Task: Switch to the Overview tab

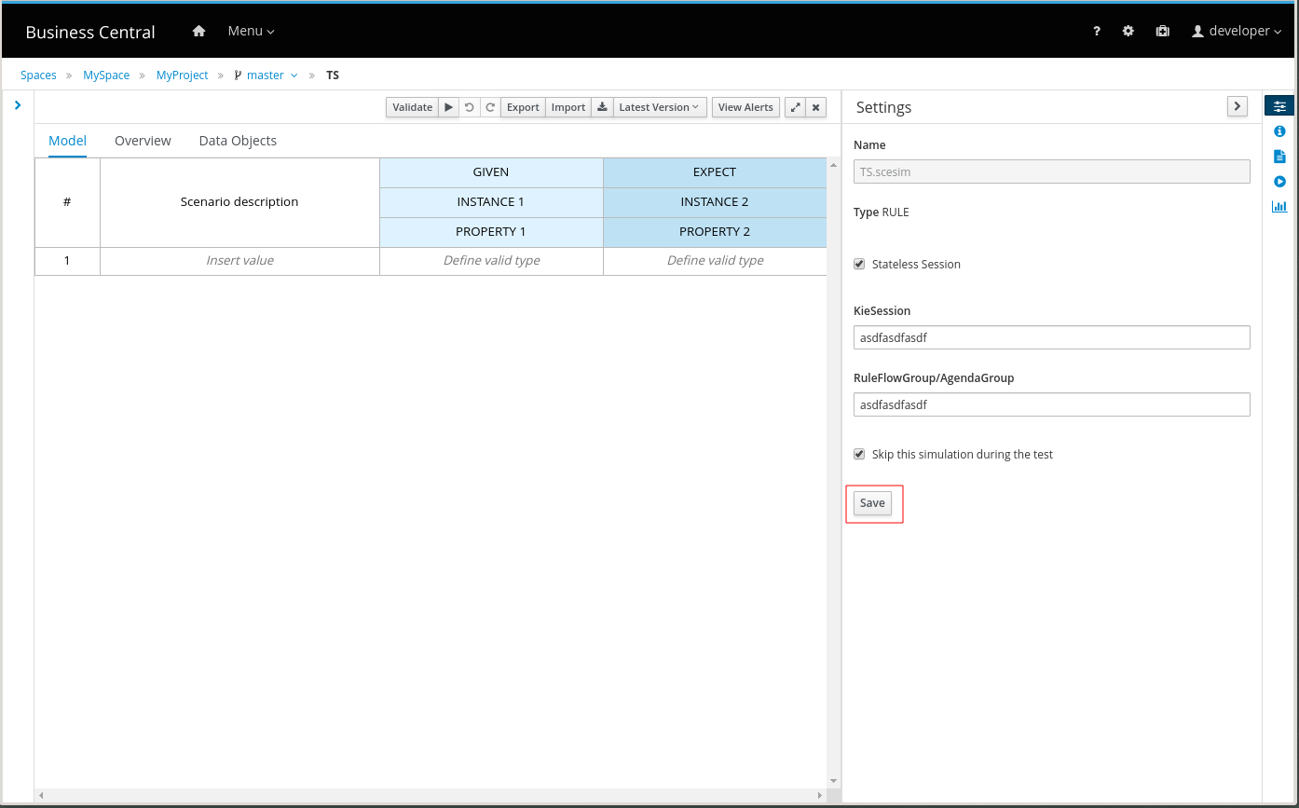Action: 143,141
